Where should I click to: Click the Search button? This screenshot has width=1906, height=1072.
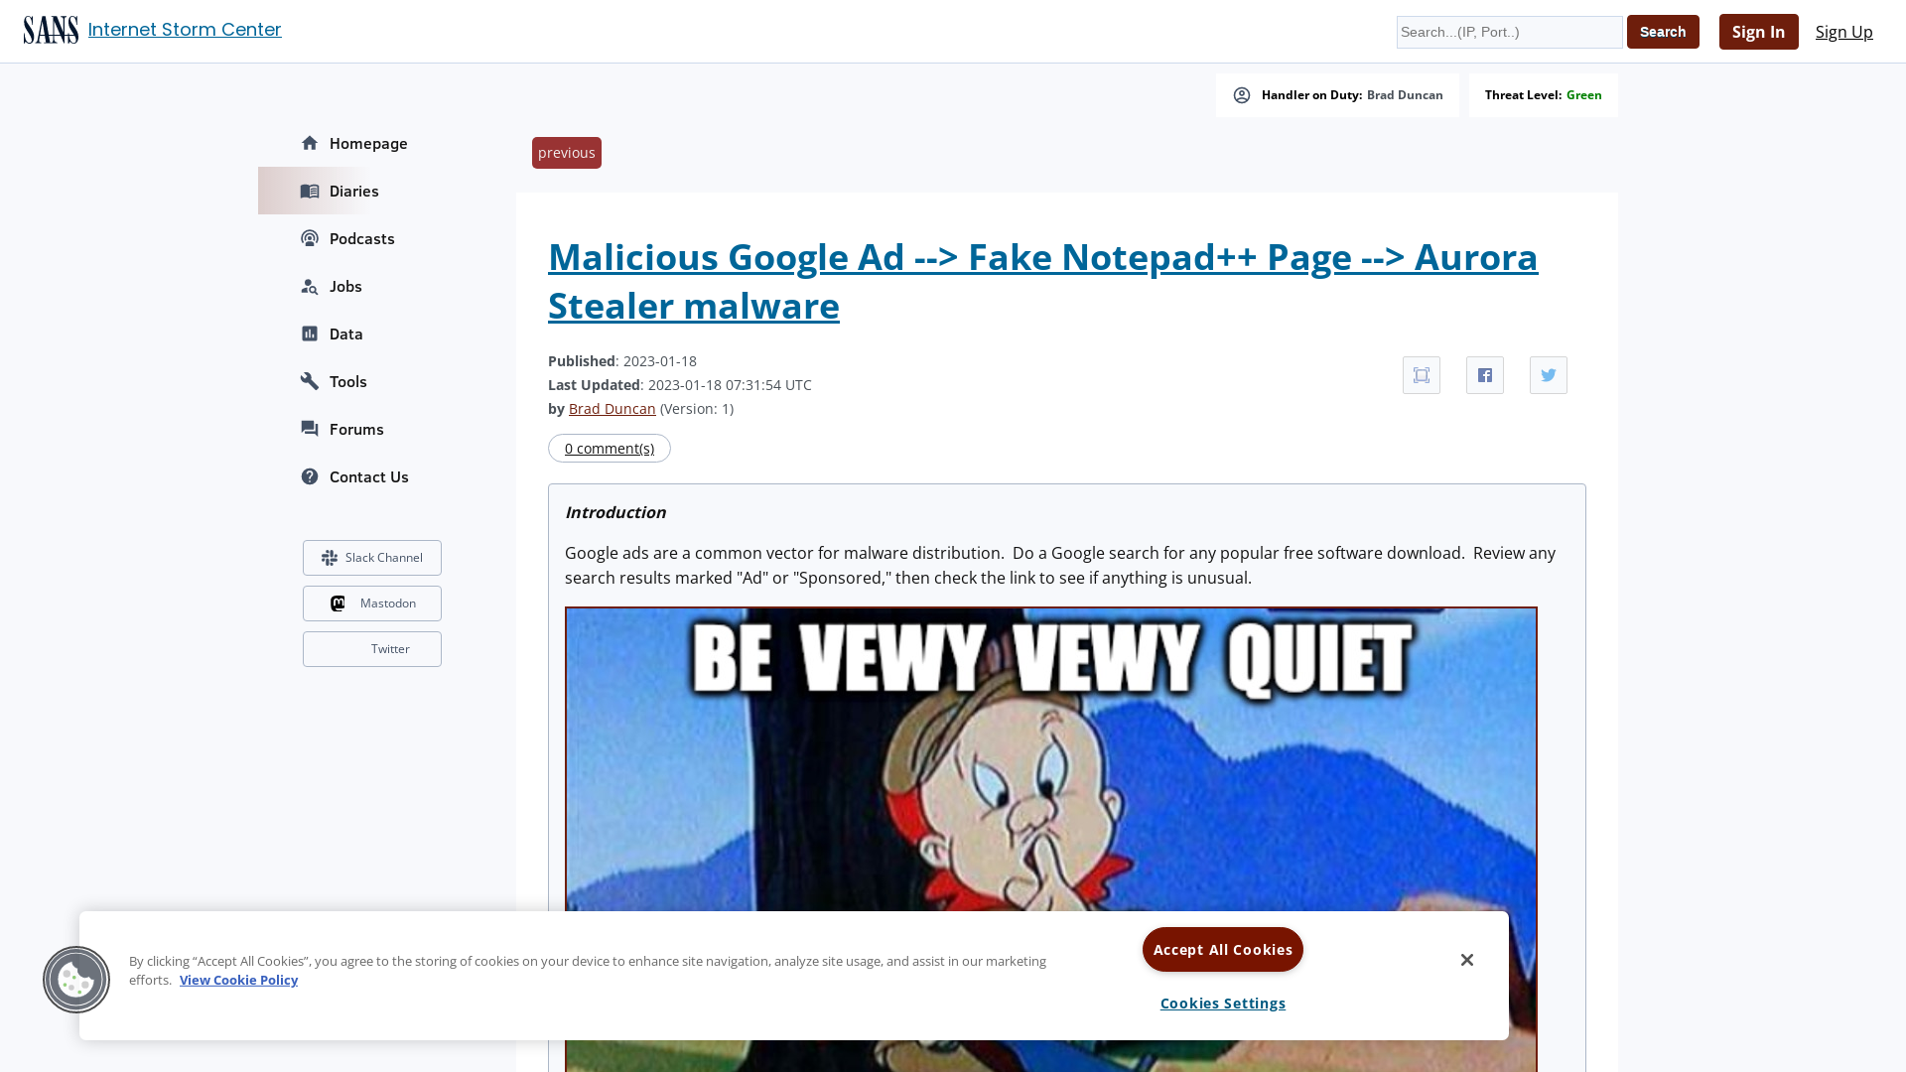(x=1663, y=32)
